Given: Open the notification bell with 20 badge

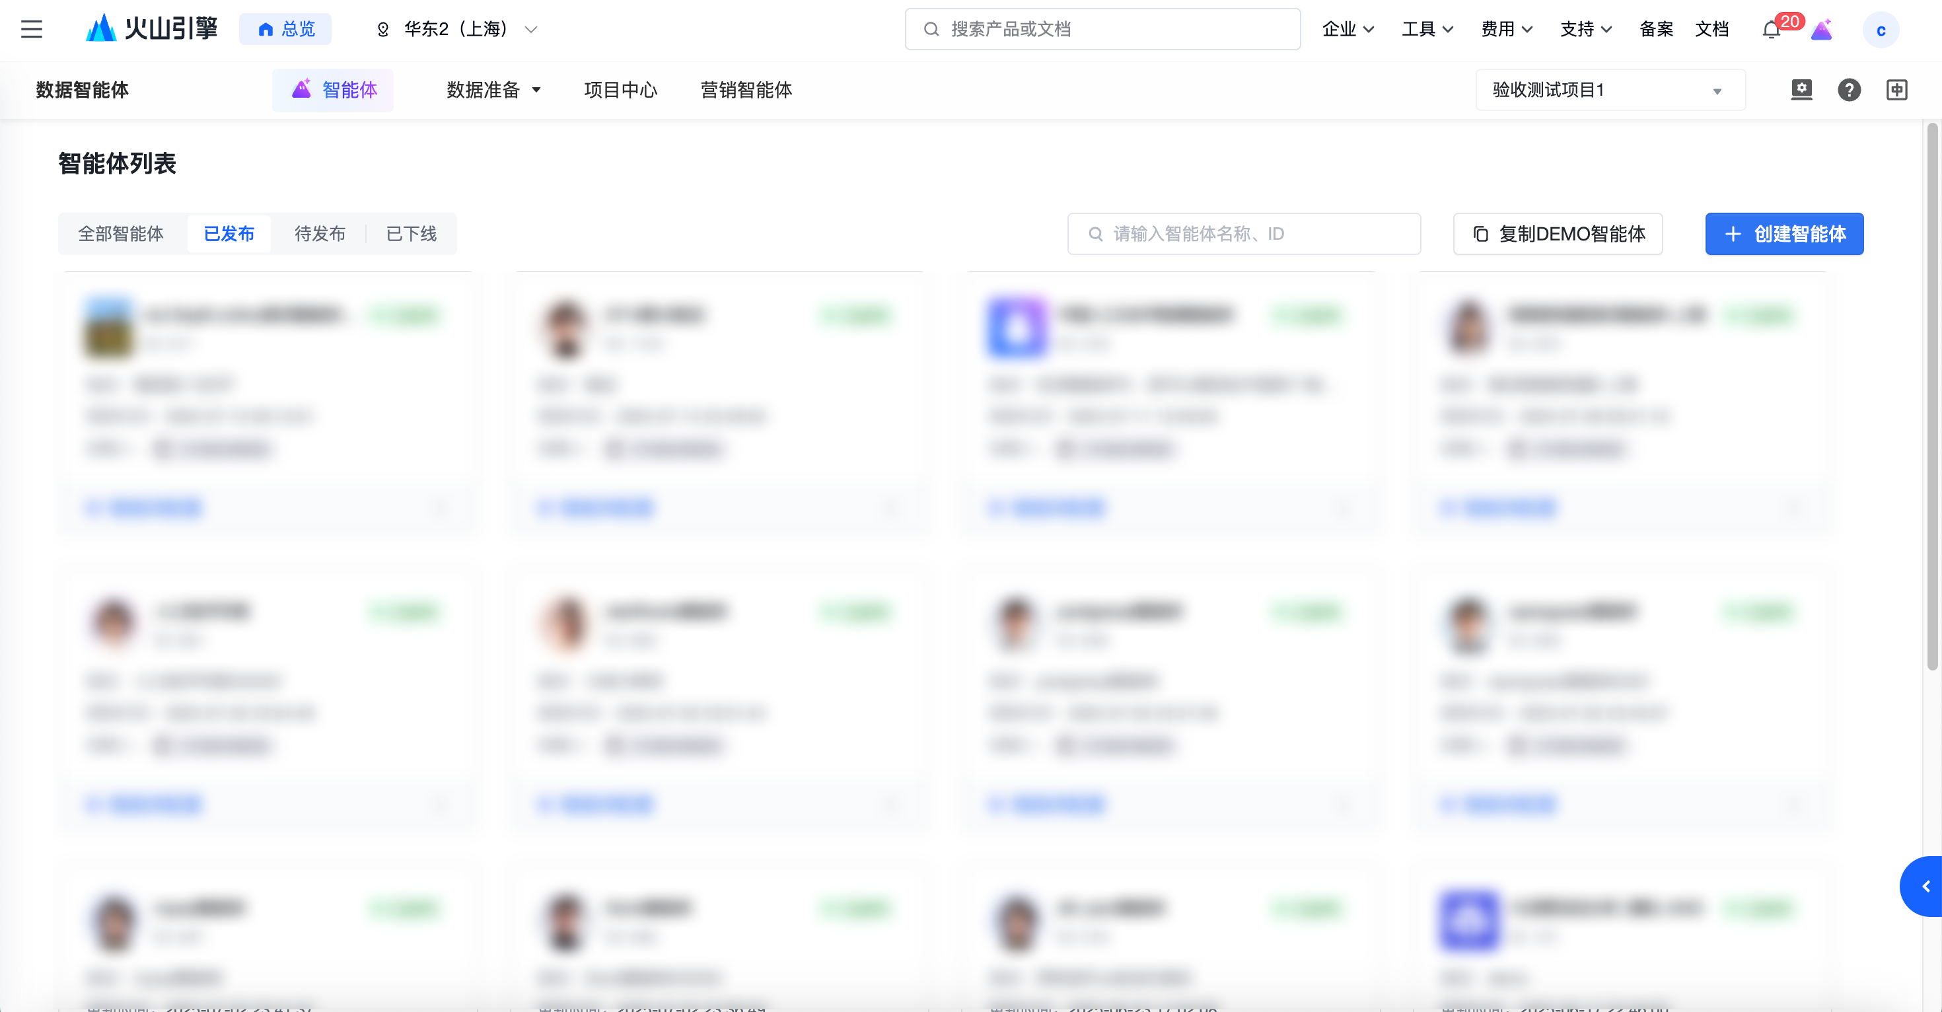Looking at the screenshot, I should [x=1771, y=30].
